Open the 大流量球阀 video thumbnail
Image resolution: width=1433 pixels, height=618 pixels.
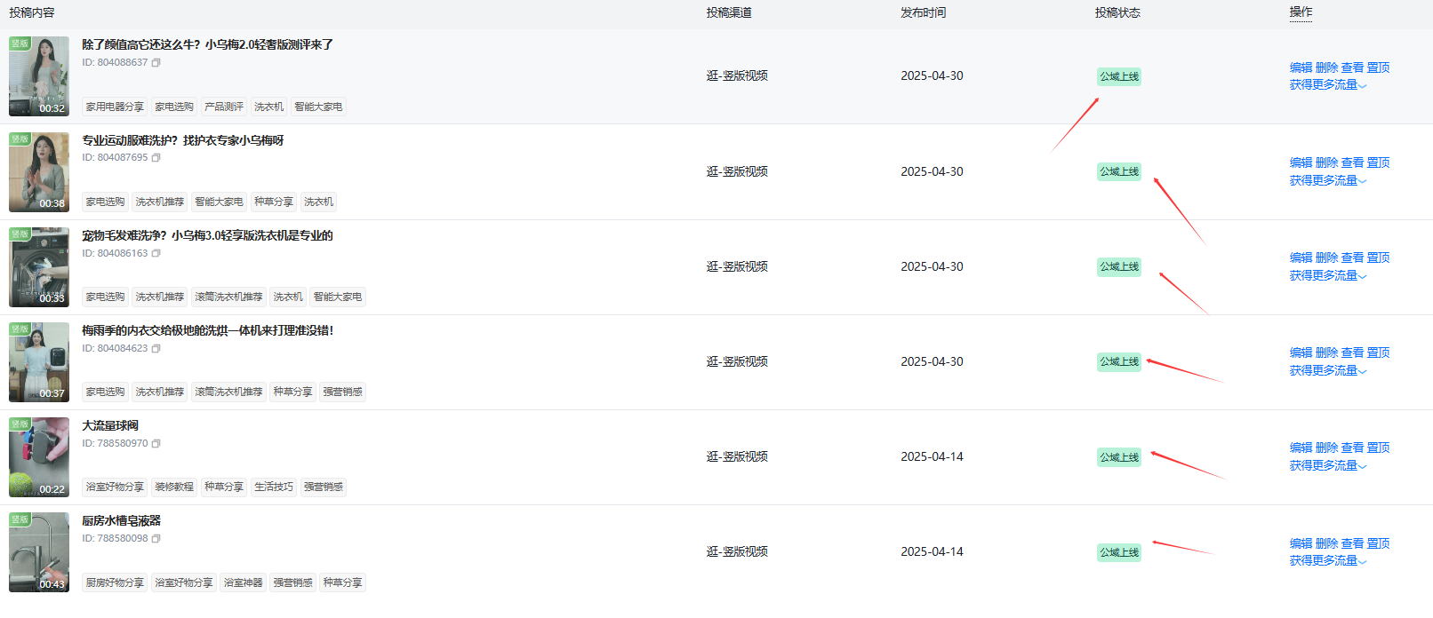39,457
